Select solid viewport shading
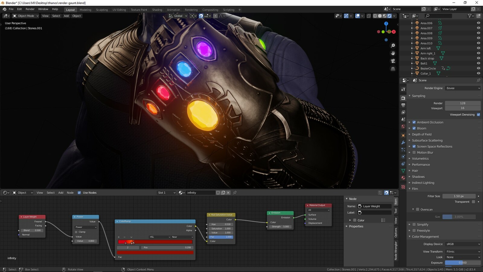Viewport: 483px width, 272px height. [380, 16]
